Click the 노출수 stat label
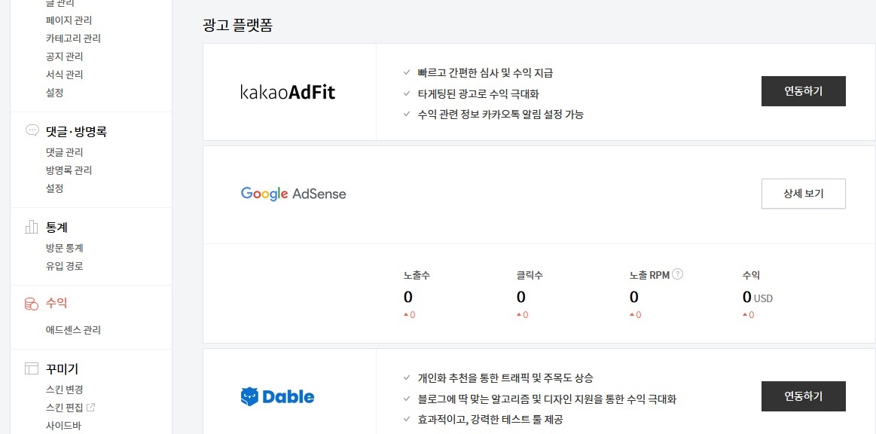The image size is (876, 434). coord(417,275)
